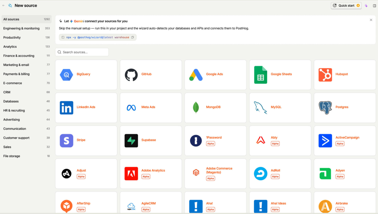378x214 pixels.
Task: Click the Aha! source name
Action: coord(210,203)
